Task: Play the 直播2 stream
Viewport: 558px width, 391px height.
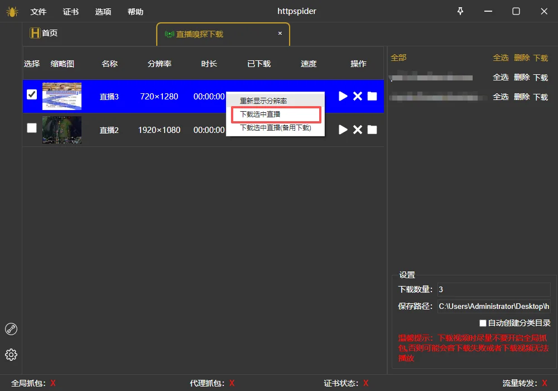Action: [343, 130]
